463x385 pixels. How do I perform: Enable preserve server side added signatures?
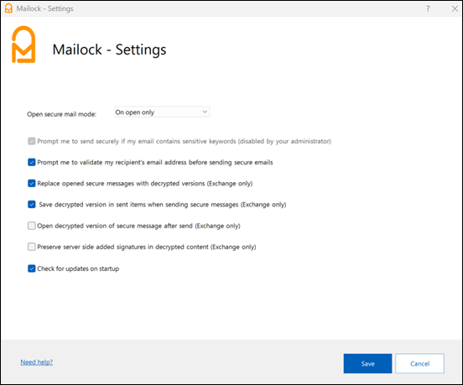[32, 247]
